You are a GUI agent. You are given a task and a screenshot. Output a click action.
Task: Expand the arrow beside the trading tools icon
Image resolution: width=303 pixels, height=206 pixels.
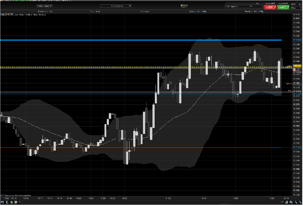pos(187,6)
